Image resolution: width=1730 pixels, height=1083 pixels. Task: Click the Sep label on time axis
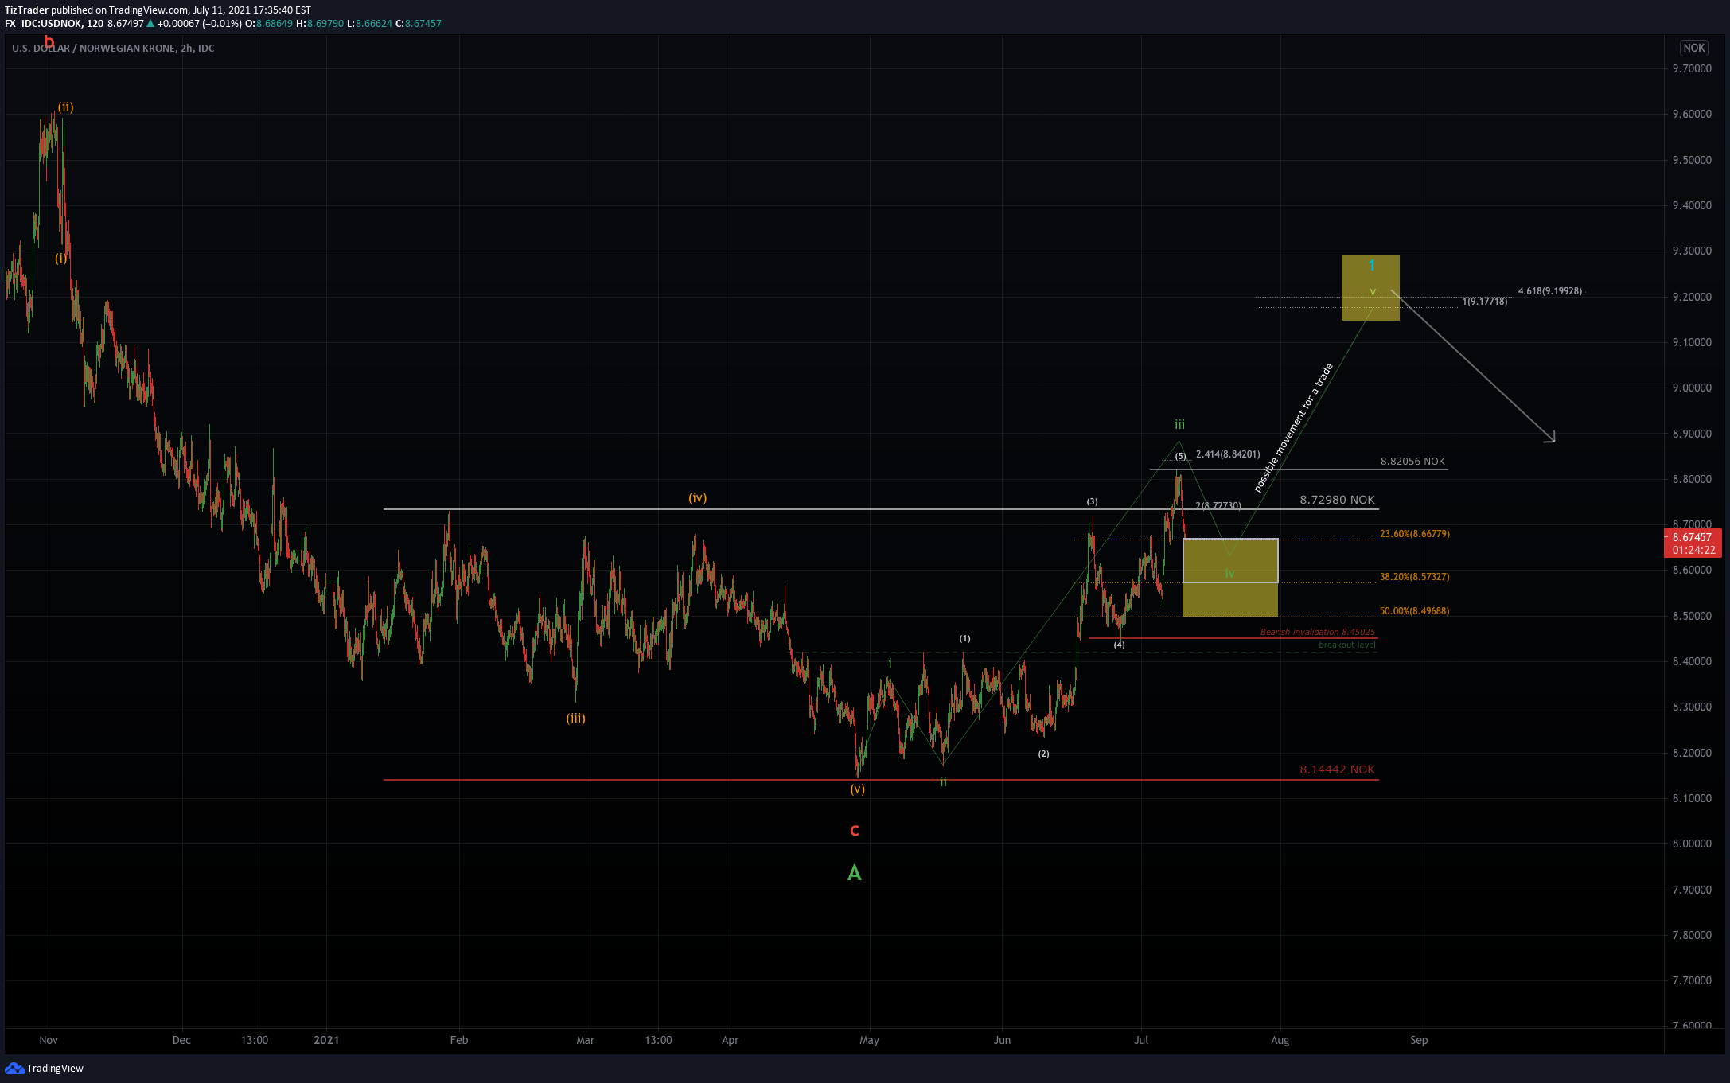click(1419, 1040)
